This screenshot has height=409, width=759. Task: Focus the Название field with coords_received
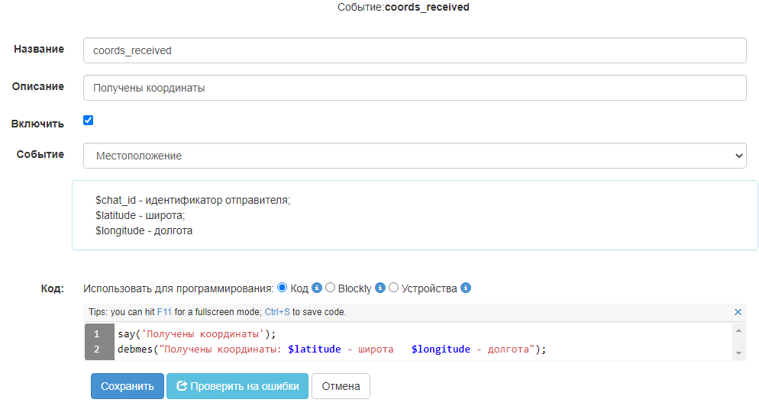pos(415,51)
